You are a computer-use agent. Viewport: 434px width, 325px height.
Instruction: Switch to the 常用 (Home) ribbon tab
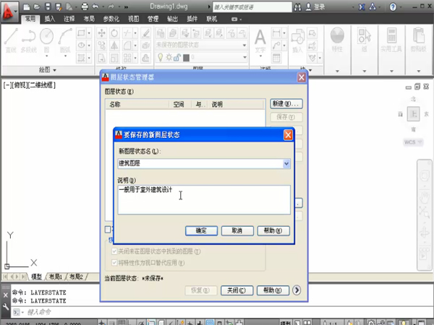point(30,19)
